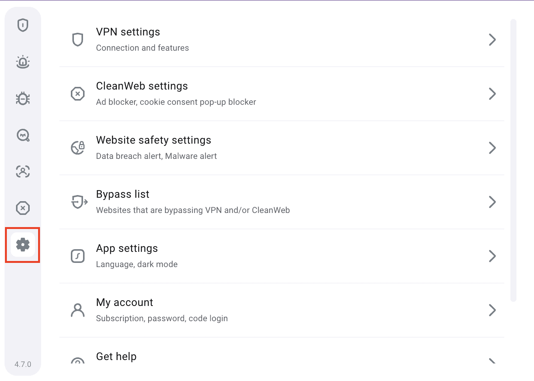
Task: Click the Bypass list title
Action: 123,194
